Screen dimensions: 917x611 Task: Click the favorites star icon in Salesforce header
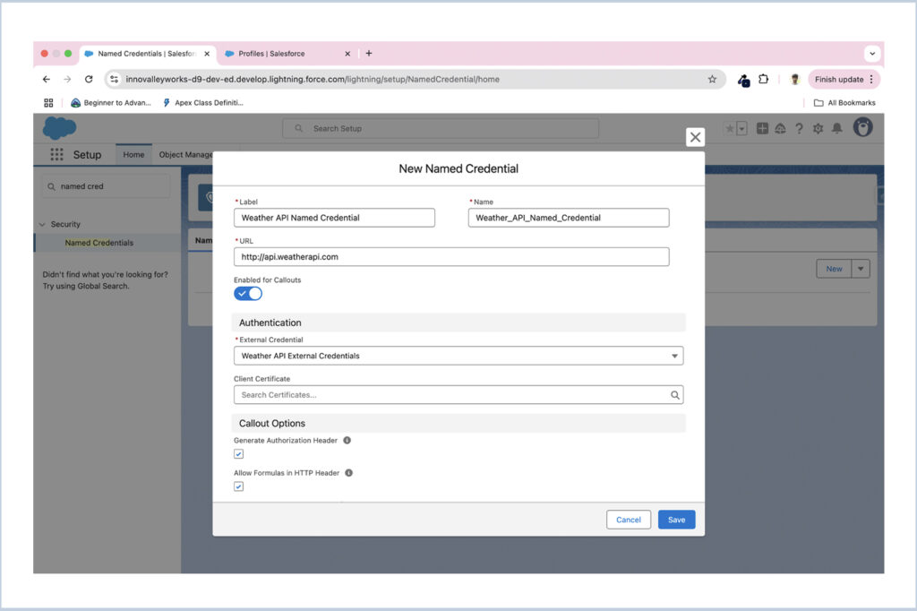tap(729, 128)
